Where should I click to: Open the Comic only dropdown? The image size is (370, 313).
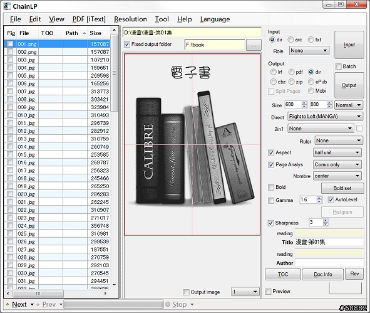337,164
